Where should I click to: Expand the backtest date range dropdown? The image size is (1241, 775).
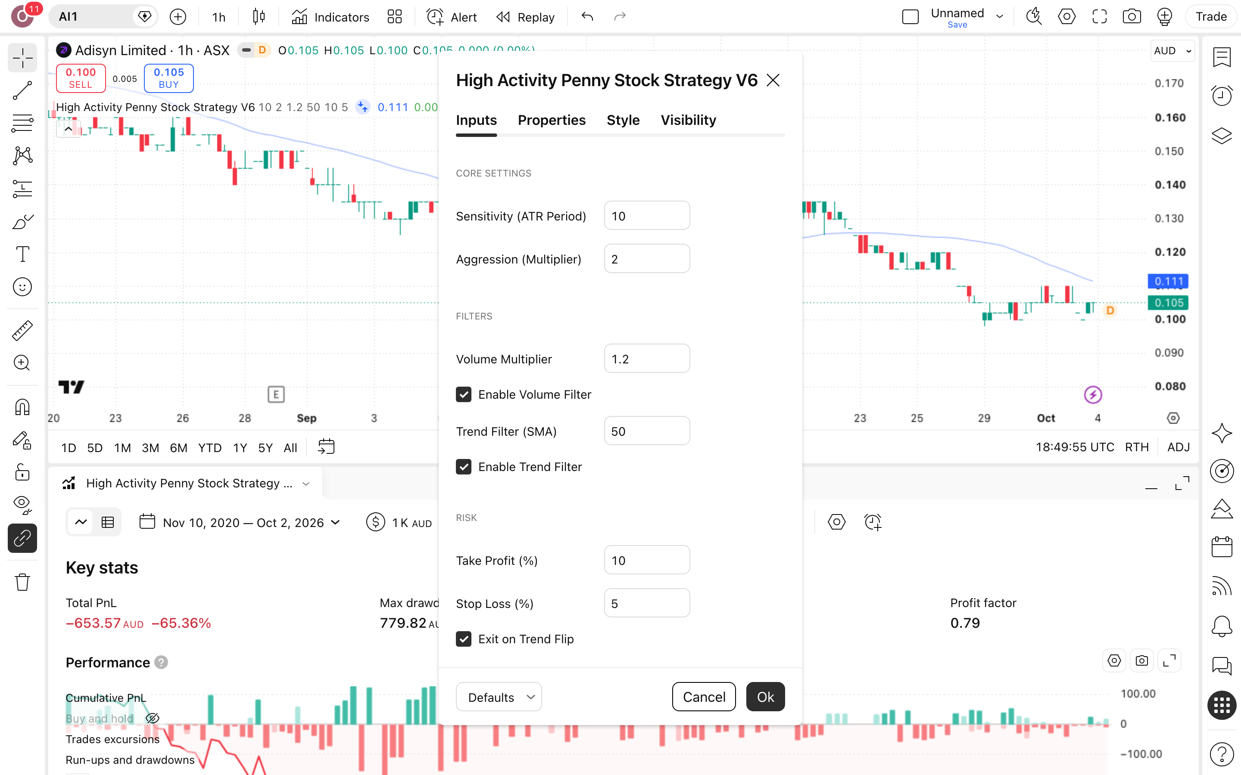point(240,522)
